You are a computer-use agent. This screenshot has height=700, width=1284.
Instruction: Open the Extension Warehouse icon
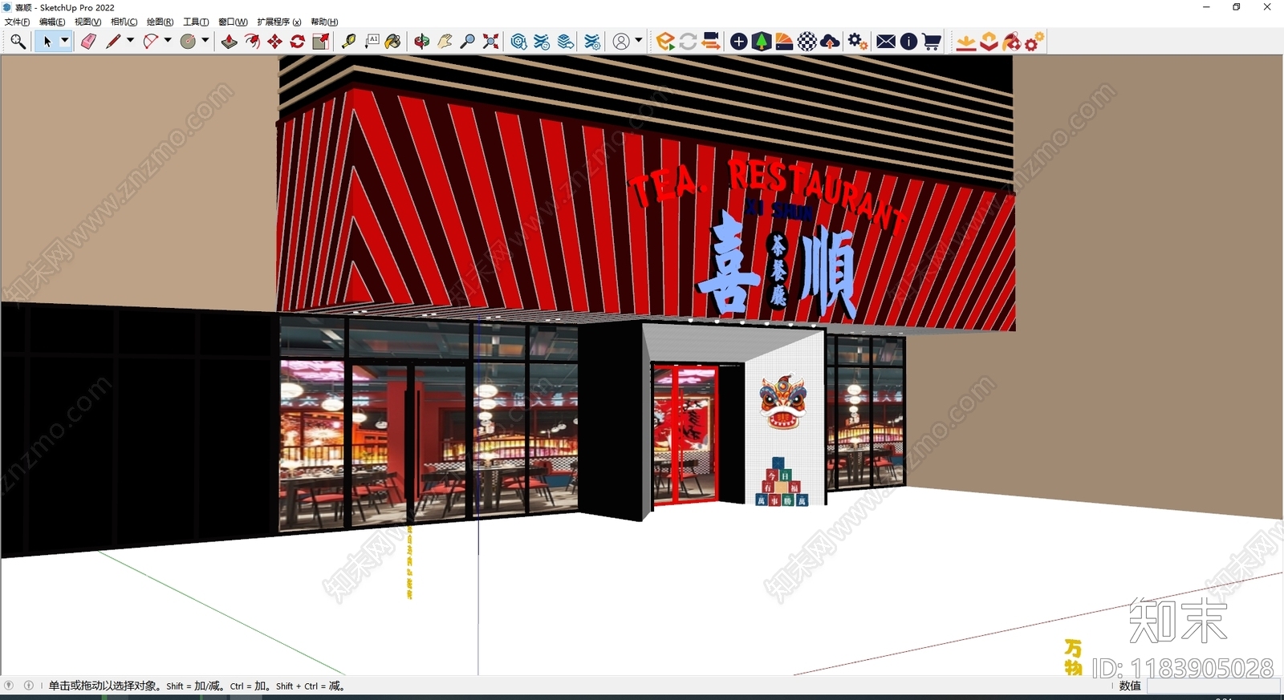(x=542, y=42)
